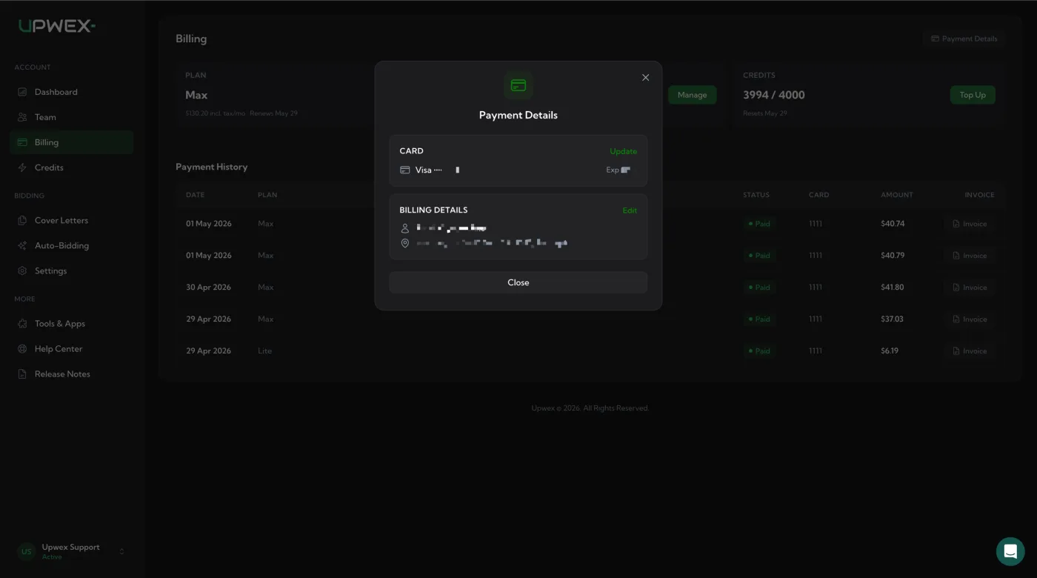Click the Payment Details button in header
Image resolution: width=1037 pixels, height=578 pixels.
coord(964,39)
